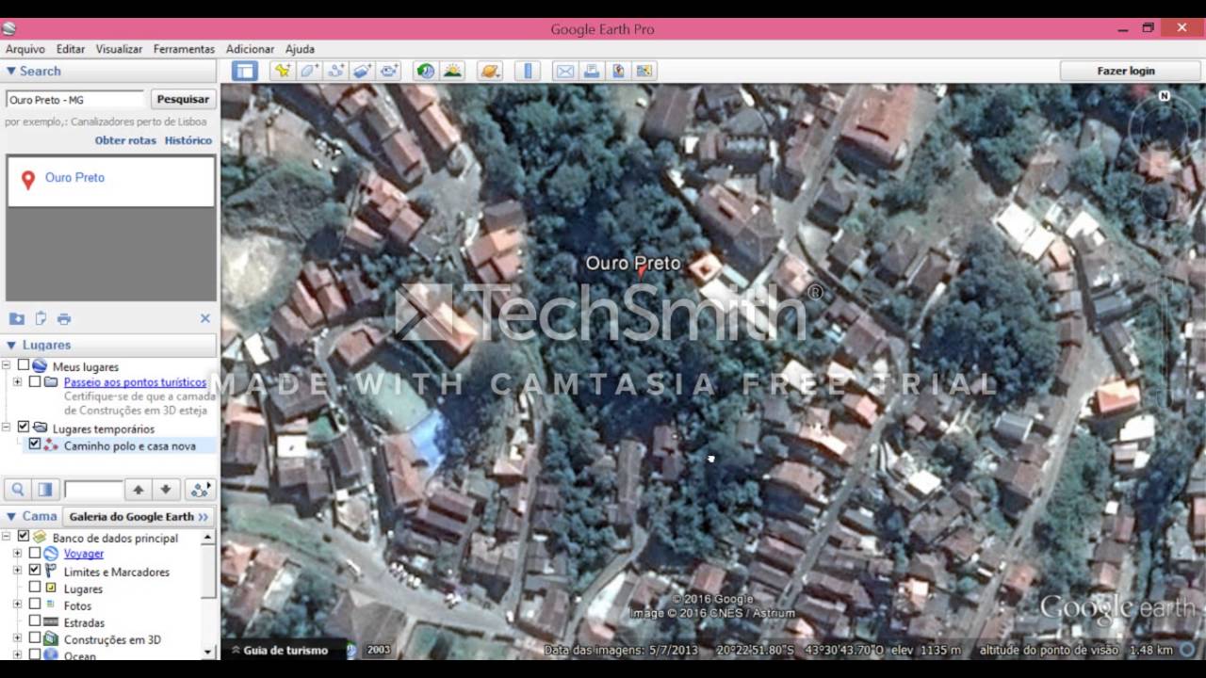Disable Limites e Marcadores layer checkbox
Image resolution: width=1206 pixels, height=678 pixels.
pos(35,571)
